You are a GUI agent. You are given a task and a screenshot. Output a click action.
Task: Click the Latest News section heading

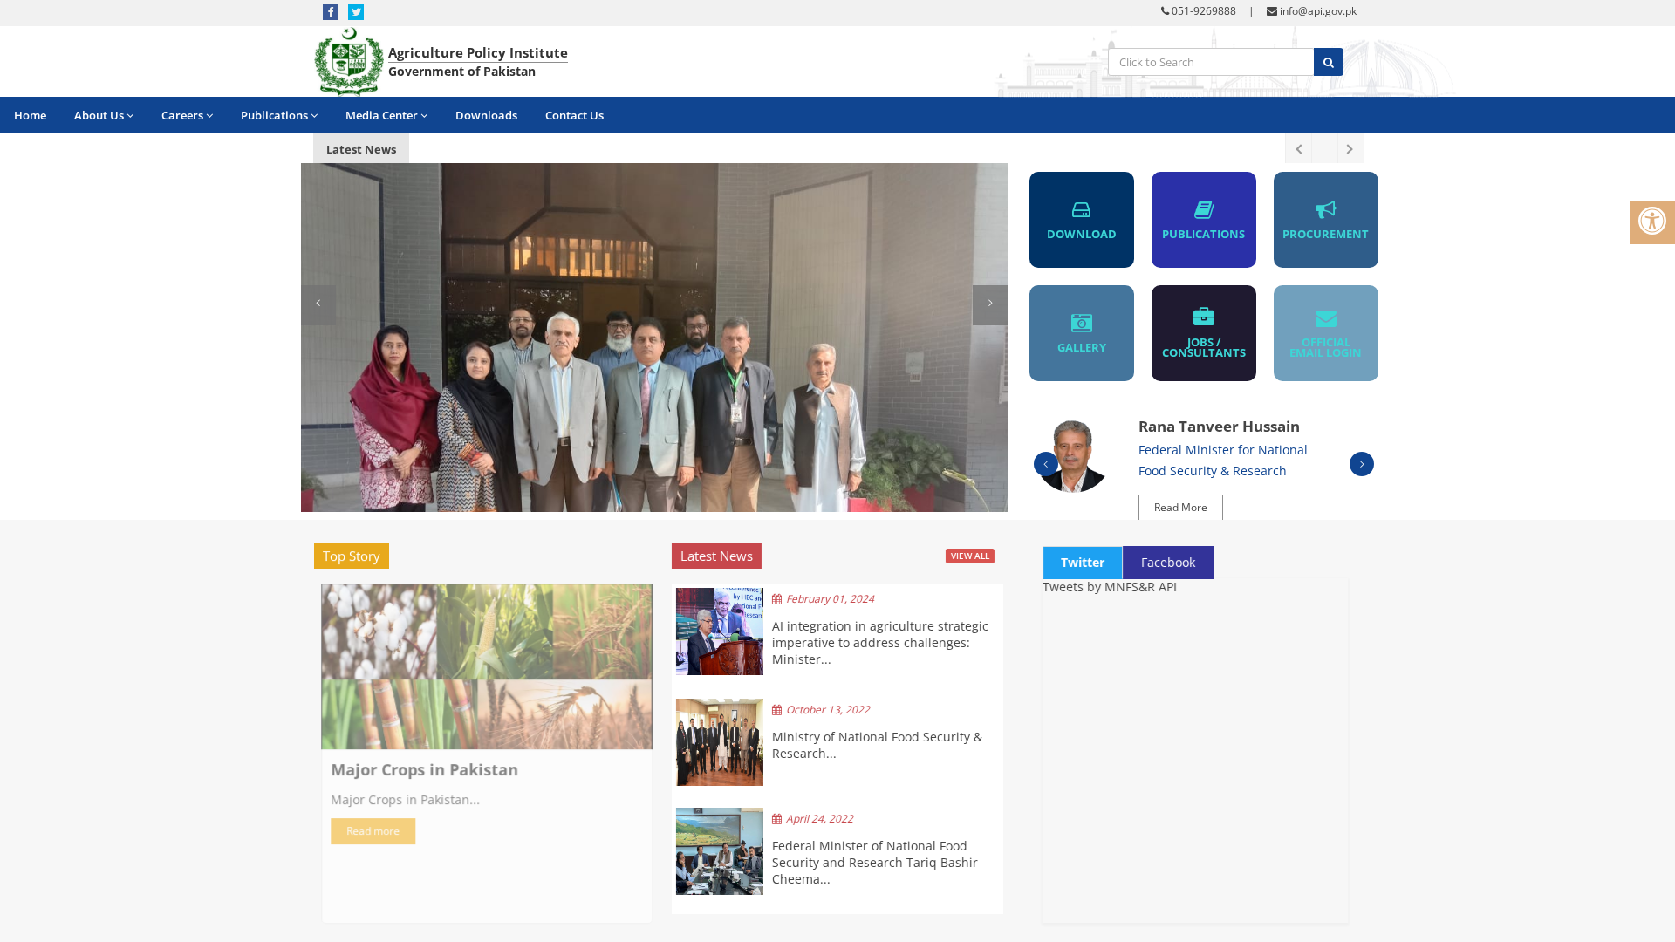(716, 556)
